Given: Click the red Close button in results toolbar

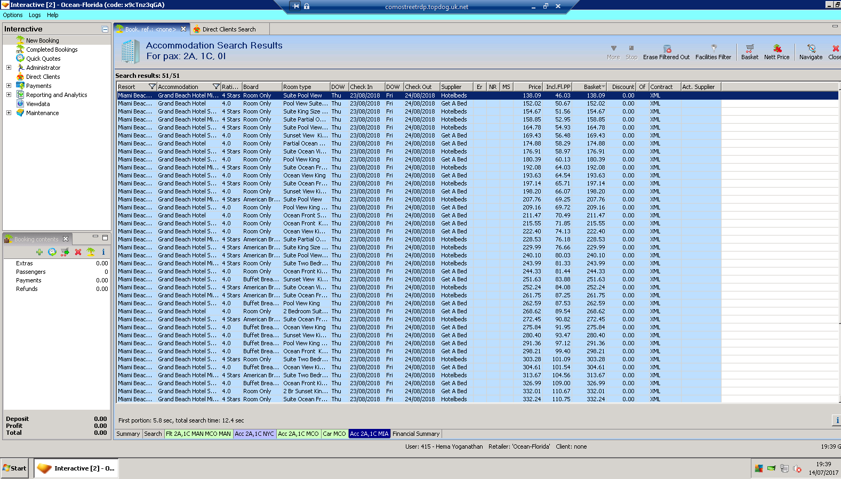Looking at the screenshot, I should point(835,52).
